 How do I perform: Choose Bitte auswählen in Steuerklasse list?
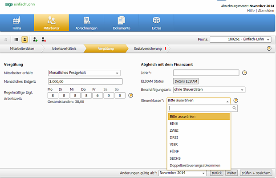(x=199, y=117)
